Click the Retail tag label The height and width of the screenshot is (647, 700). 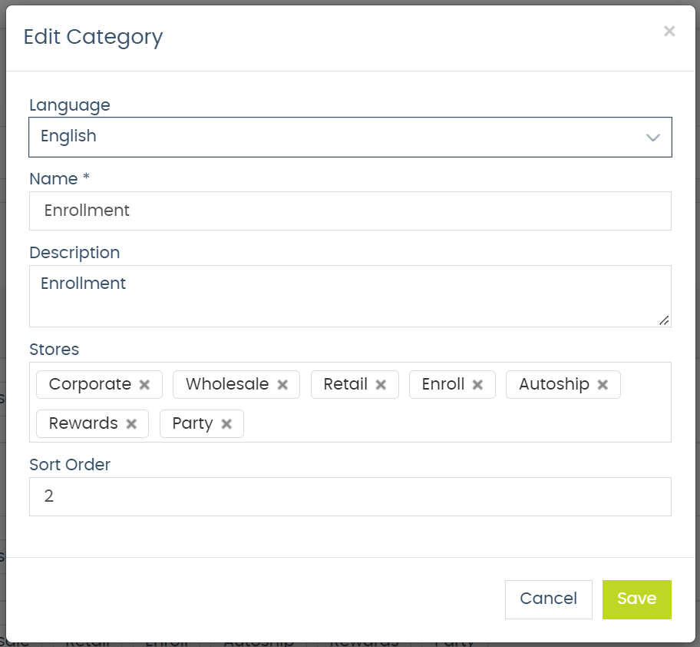tap(345, 384)
